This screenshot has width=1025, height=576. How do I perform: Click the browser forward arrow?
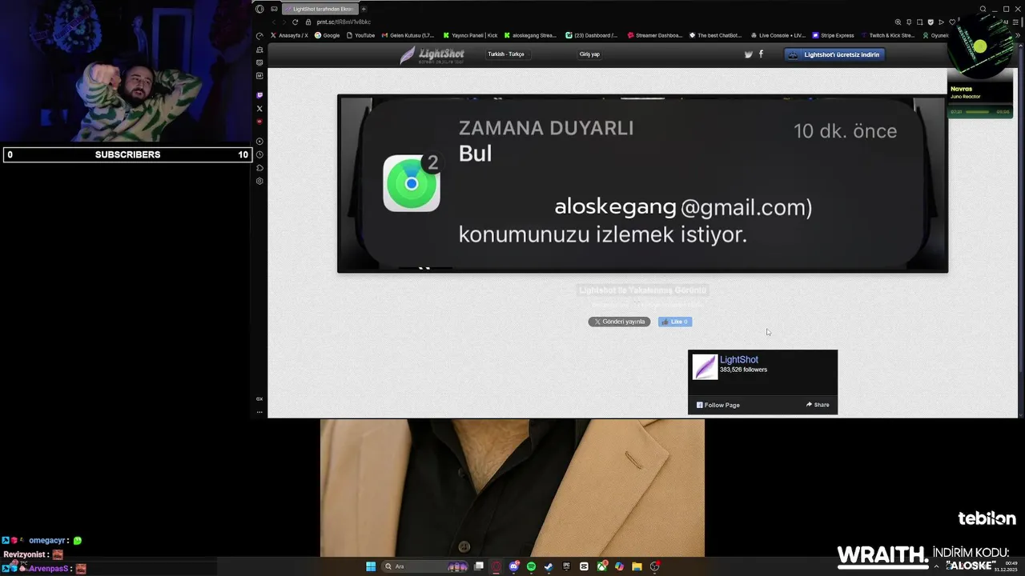point(284,22)
